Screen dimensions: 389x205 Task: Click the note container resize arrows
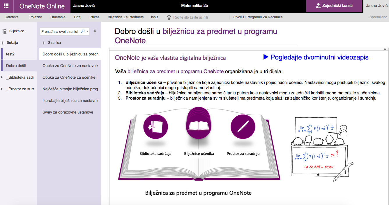click(385, 49)
